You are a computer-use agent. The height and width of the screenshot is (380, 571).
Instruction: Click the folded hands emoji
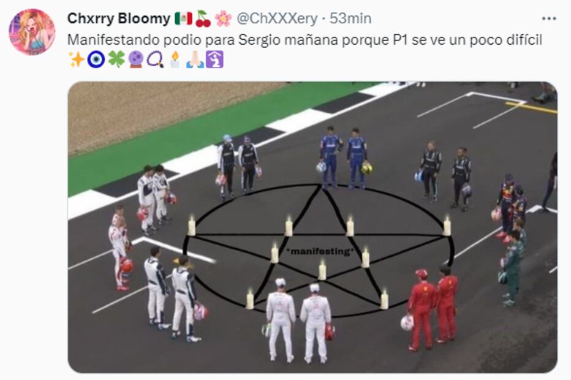tap(195, 59)
